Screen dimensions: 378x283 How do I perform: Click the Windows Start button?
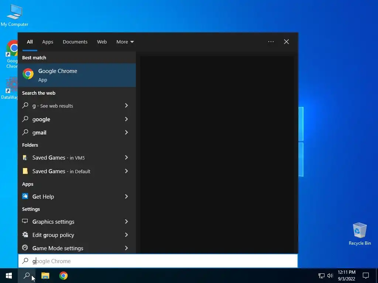click(9, 276)
